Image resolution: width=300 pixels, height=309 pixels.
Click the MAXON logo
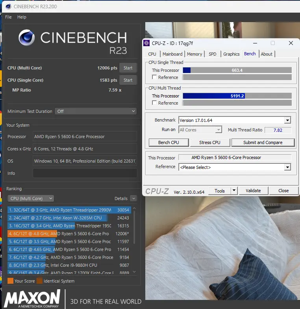pyautogui.click(x=32, y=299)
